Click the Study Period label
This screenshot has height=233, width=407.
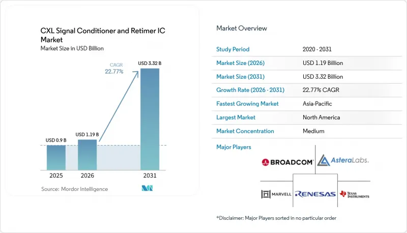pos(233,49)
